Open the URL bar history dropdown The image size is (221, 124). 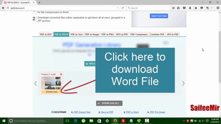(x=118, y=8)
